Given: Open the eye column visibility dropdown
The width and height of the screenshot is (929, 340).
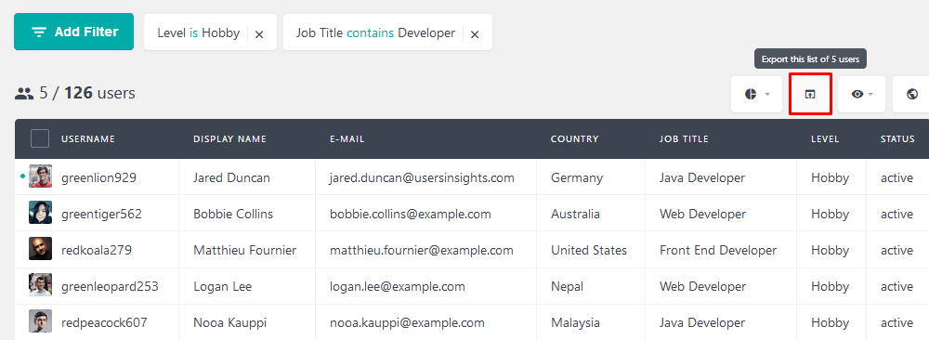Looking at the screenshot, I should (861, 94).
